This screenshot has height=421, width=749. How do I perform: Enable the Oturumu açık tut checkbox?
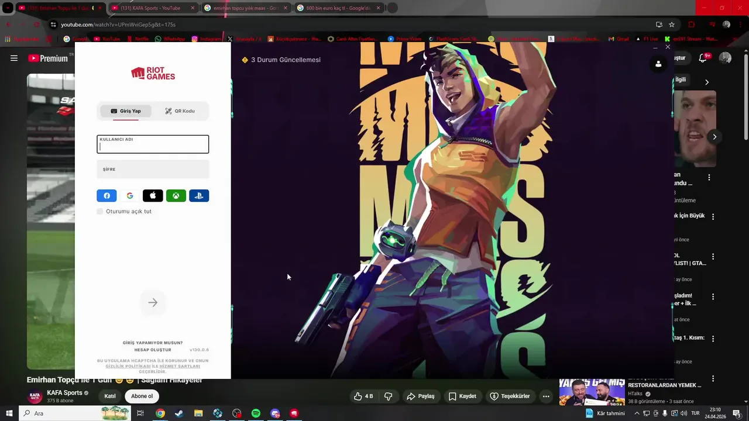point(100,211)
